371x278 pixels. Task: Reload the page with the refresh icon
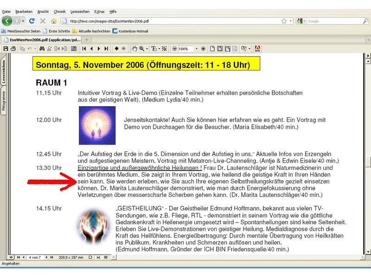[32, 20]
